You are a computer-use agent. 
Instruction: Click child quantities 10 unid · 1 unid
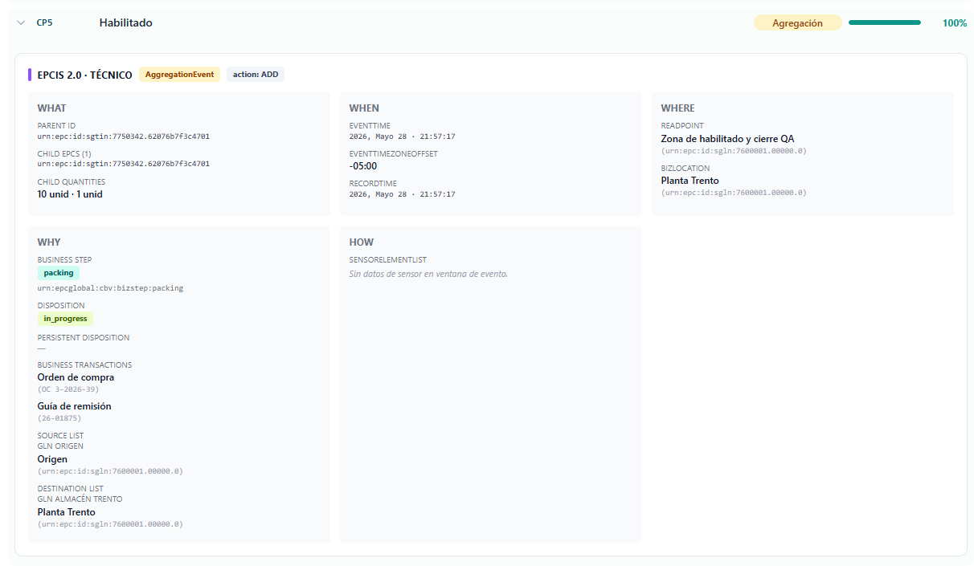[x=70, y=194]
